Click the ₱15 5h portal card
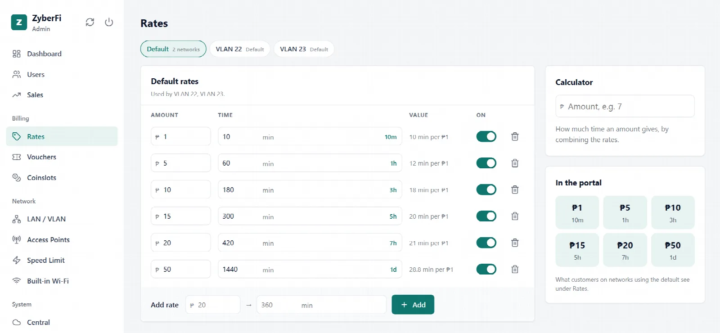Screen dimensions: 720x333 pos(577,250)
